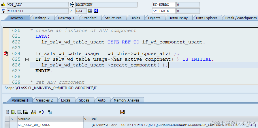Select the Variables 1 tab
The height and width of the screenshot is (128, 258).
(x=20, y=100)
